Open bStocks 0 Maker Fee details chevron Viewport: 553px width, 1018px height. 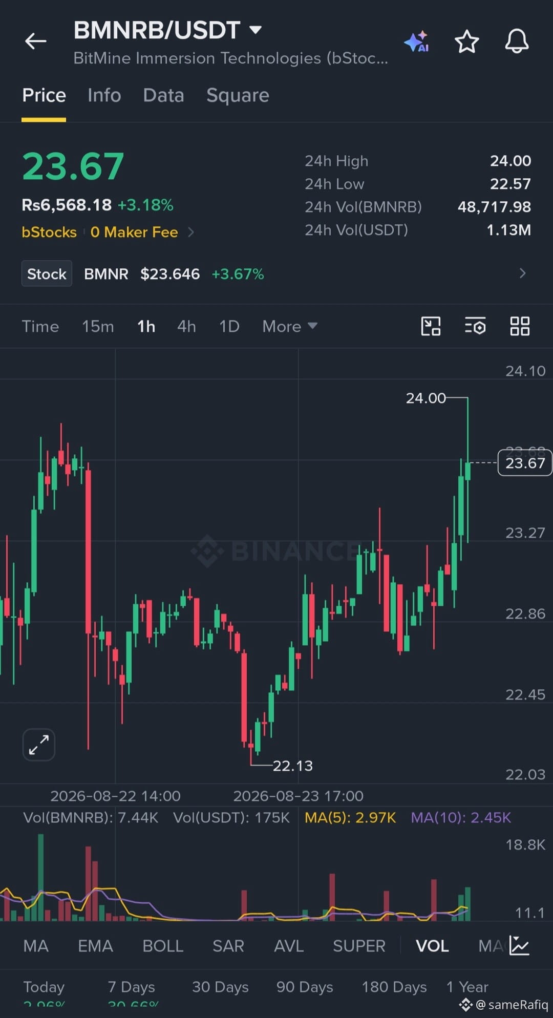click(x=191, y=232)
